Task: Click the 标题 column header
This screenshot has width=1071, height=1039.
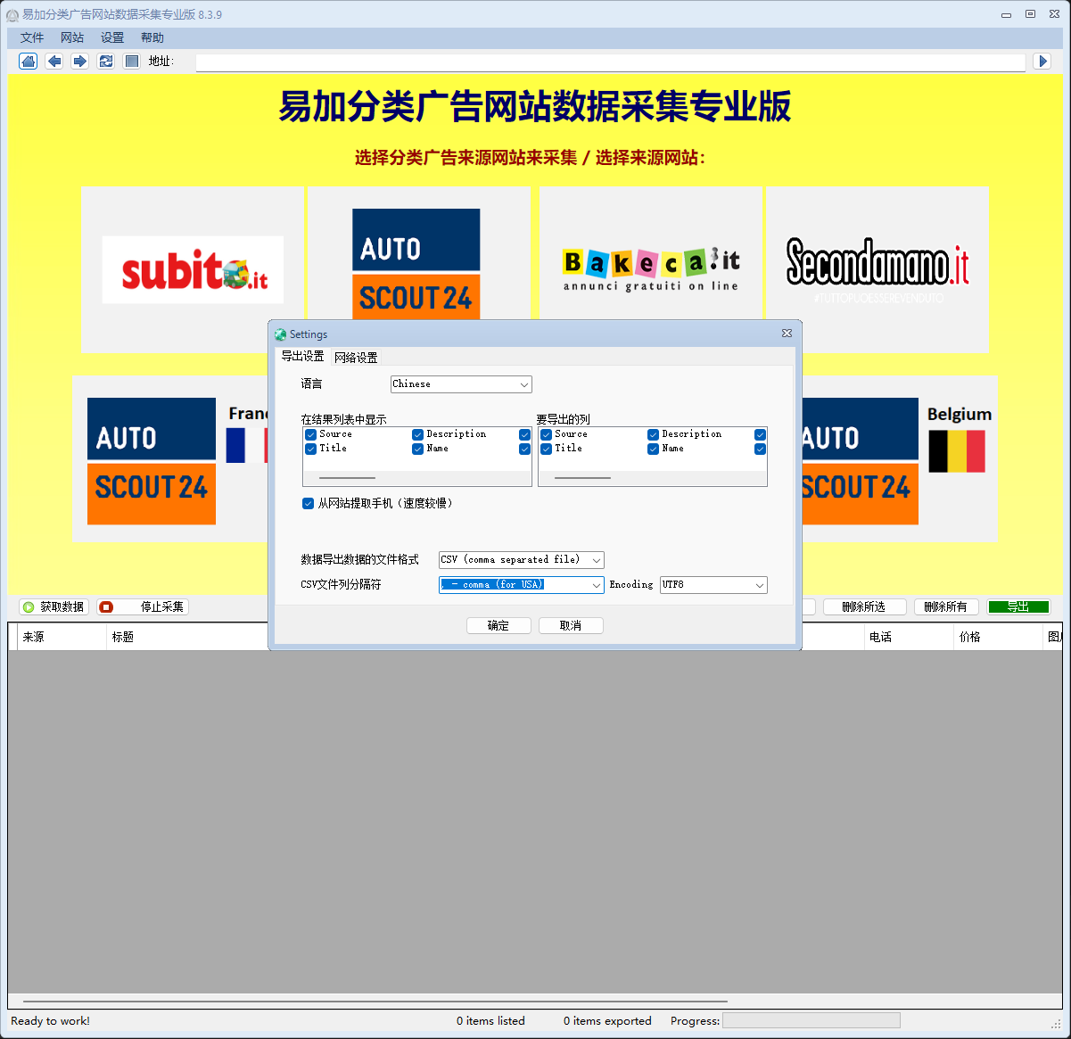Action: click(x=186, y=637)
